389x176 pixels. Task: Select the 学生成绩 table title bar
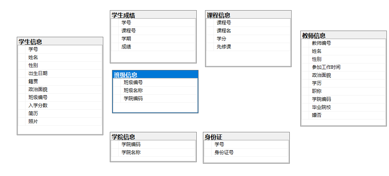[x=153, y=15]
